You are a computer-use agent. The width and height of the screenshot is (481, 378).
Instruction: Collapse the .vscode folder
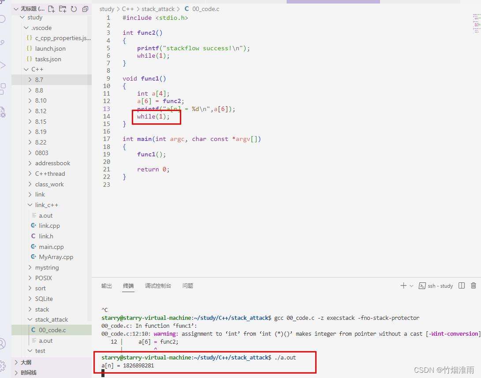click(52, 28)
